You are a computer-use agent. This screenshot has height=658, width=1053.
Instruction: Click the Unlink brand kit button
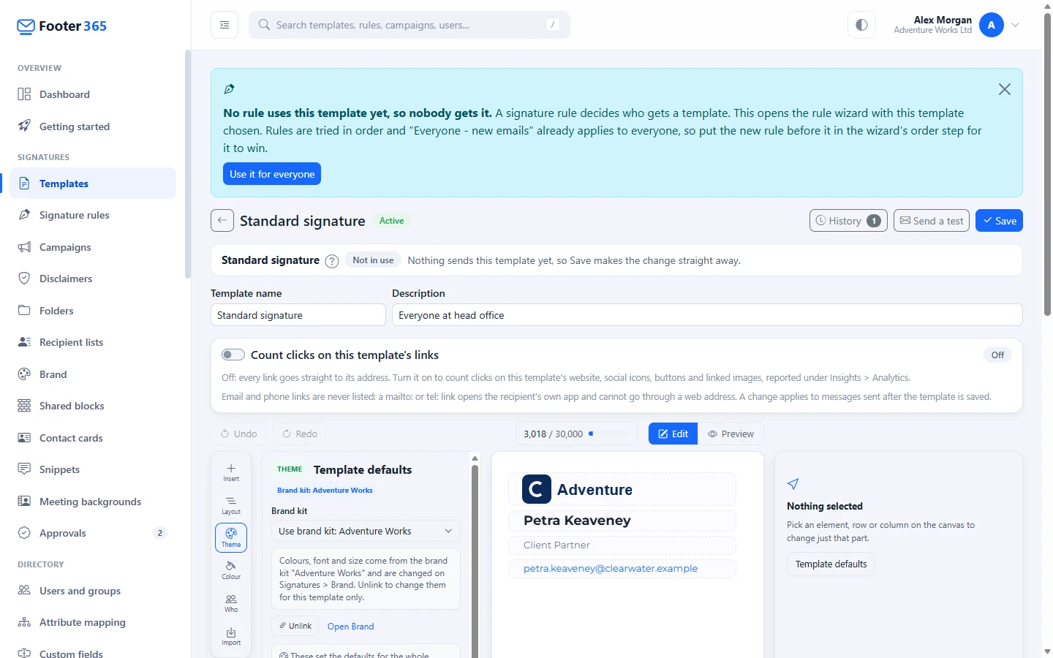point(295,626)
